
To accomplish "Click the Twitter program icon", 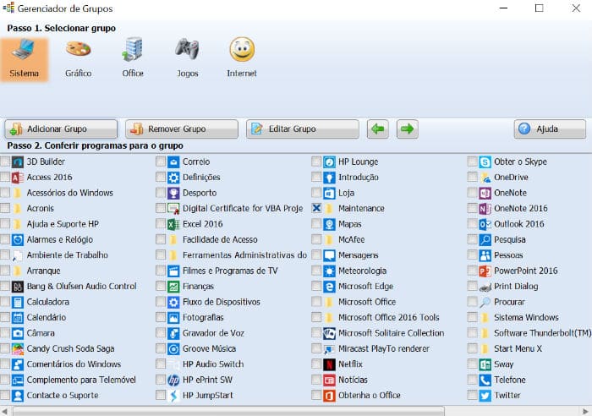I will coord(485,396).
